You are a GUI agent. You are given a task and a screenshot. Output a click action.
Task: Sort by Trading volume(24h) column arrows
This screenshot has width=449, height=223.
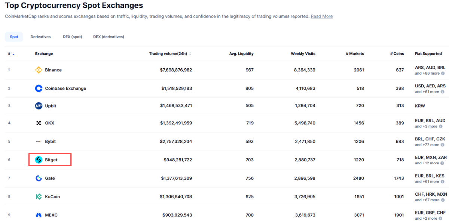point(190,54)
